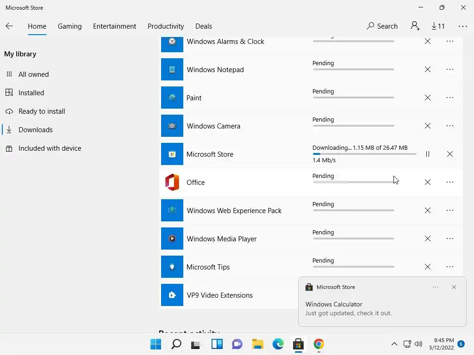Open Task View from taskbar
This screenshot has height=355, width=474.
click(196, 344)
